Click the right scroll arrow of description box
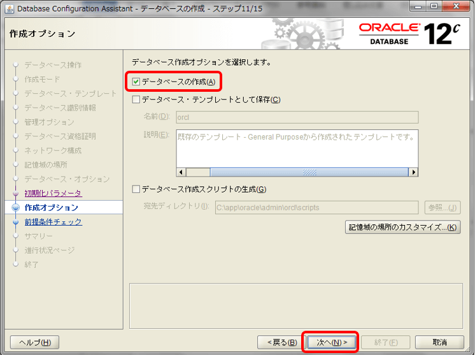The width and height of the screenshot is (475, 355). 413,172
